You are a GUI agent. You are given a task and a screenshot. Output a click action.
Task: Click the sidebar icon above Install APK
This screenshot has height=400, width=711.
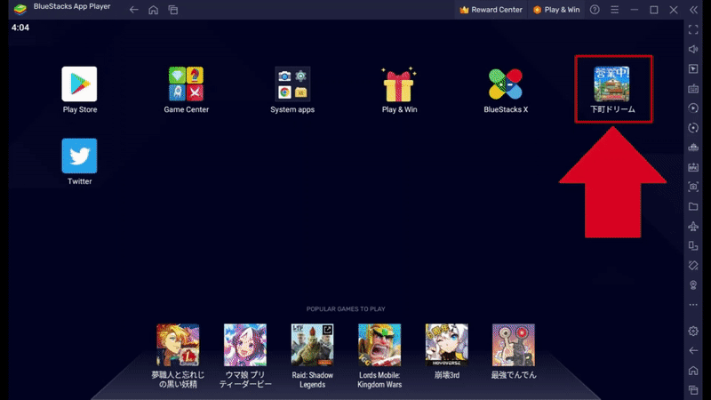coord(693,148)
